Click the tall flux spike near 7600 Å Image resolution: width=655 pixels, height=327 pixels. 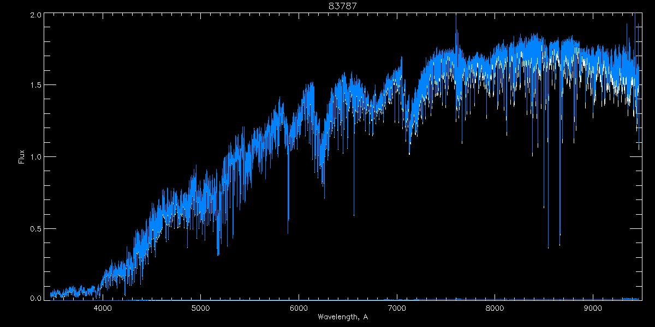coord(456,16)
